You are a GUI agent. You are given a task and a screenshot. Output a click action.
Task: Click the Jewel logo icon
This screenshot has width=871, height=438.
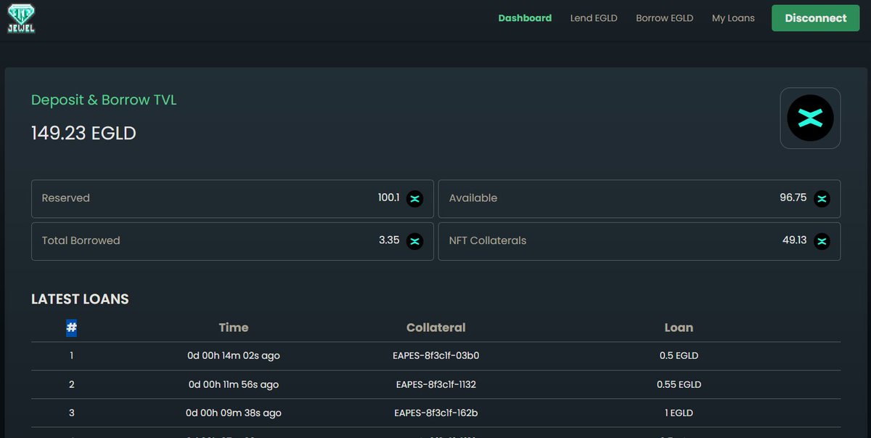click(x=22, y=18)
